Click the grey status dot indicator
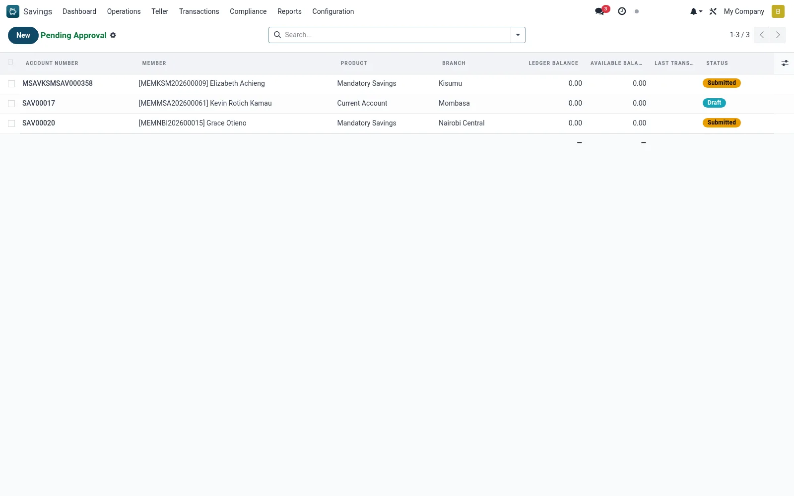Screen dimensions: 794x496 (637, 11)
